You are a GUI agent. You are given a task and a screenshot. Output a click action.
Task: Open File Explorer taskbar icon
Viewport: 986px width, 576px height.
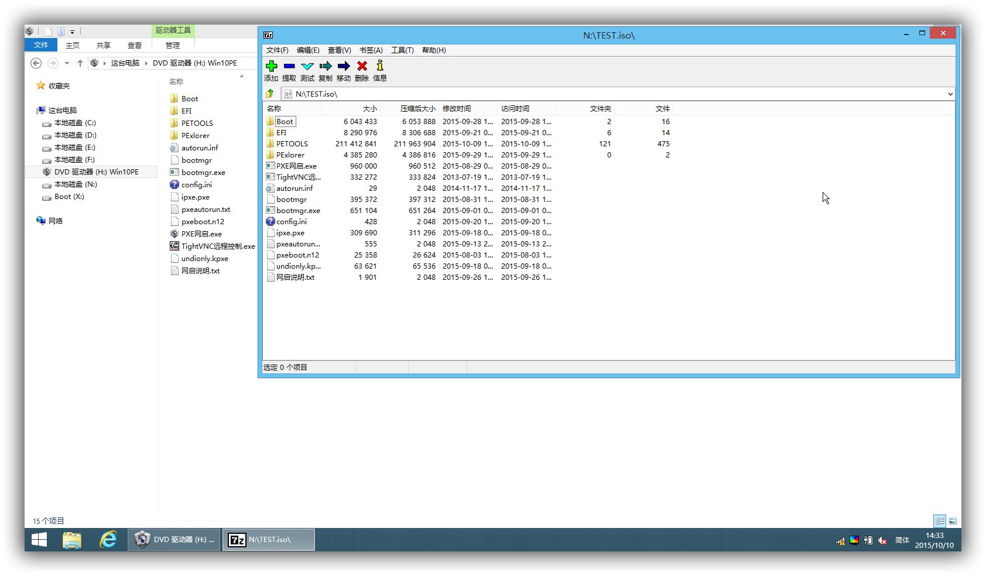point(72,540)
